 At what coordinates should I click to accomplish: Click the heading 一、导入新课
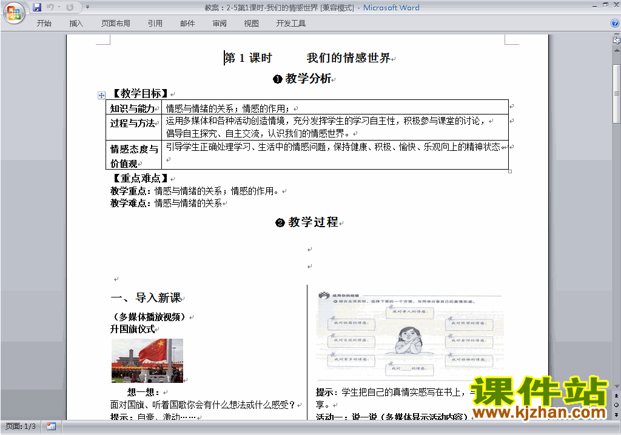tap(146, 297)
